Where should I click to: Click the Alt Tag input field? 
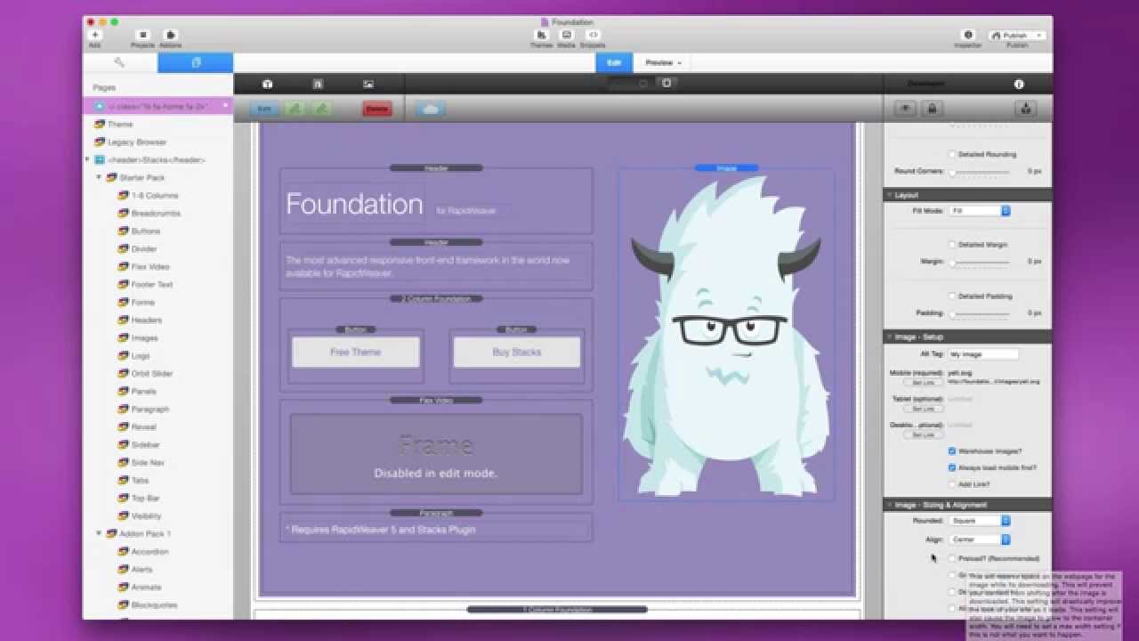(982, 354)
